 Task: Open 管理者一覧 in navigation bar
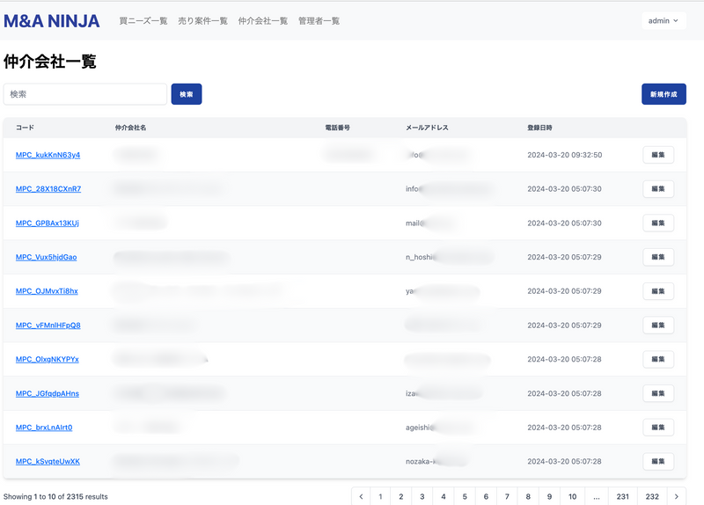pos(319,20)
